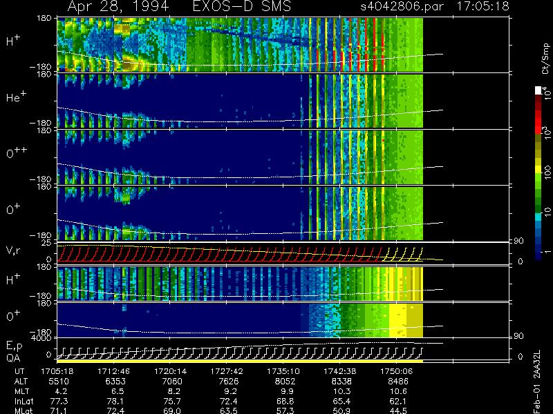Click MLT value '9.9'
Viewport: 553px width, 414px height.
[287, 391]
